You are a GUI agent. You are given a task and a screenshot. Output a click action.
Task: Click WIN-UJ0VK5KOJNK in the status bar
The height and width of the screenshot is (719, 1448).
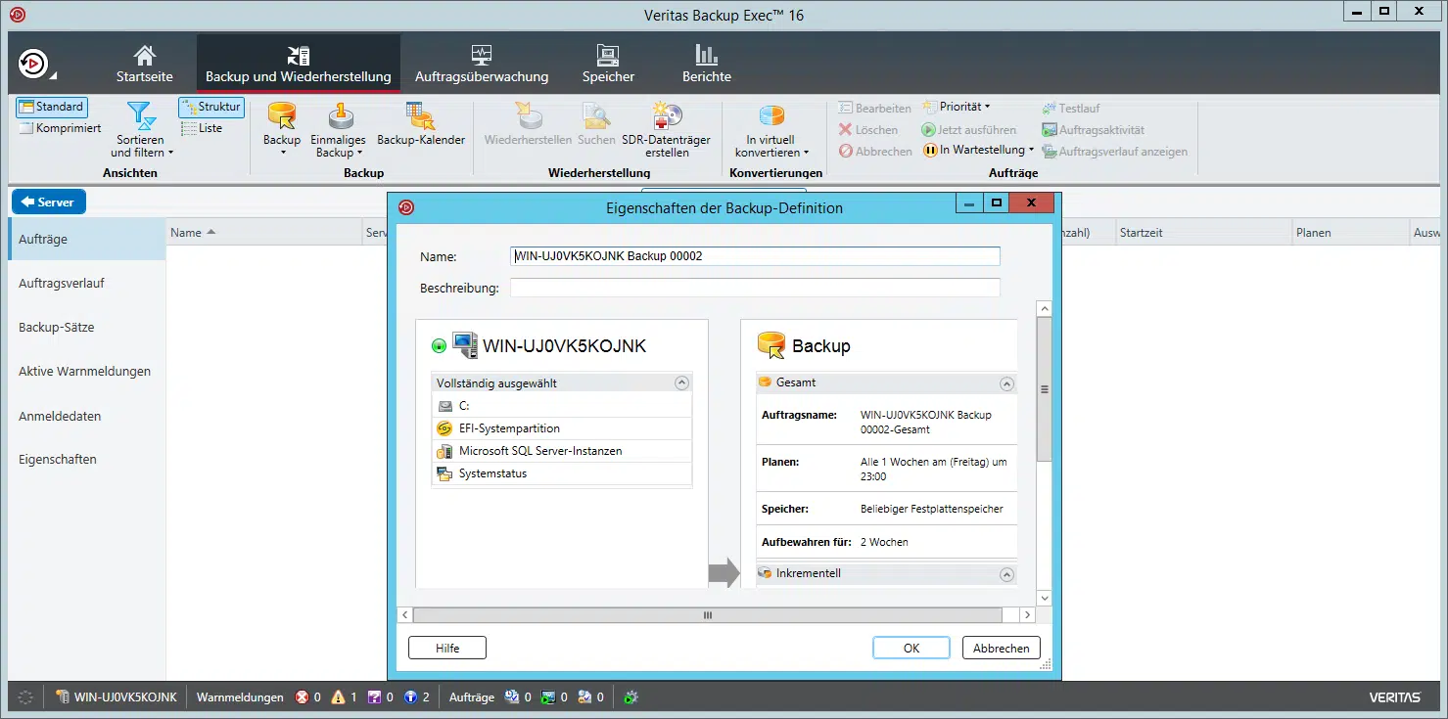(117, 697)
